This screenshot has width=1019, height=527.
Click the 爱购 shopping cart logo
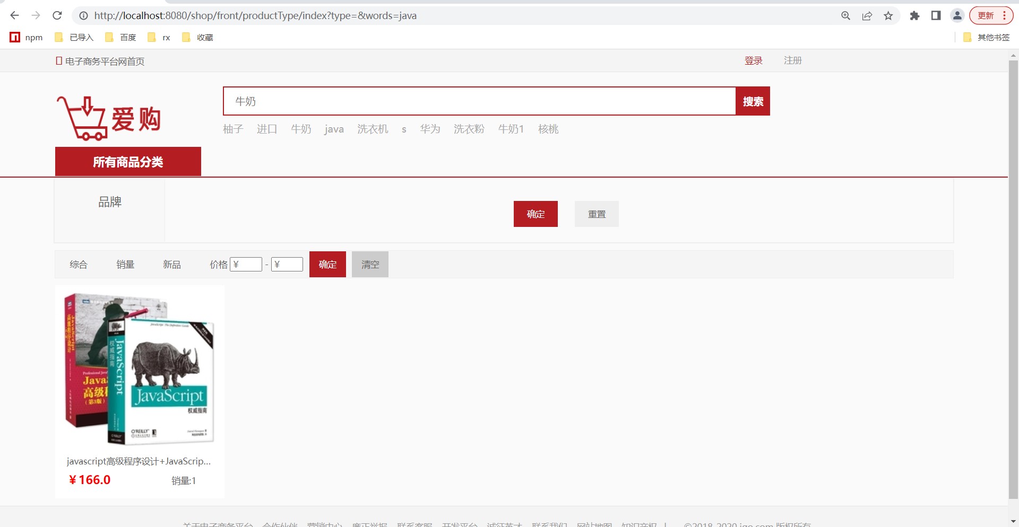click(x=109, y=118)
